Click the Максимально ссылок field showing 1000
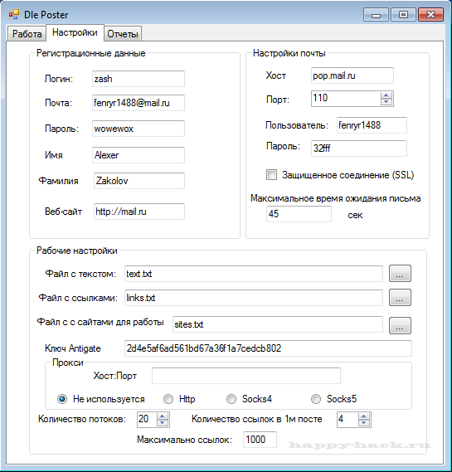The height and width of the screenshot is (472, 452). 260,440
